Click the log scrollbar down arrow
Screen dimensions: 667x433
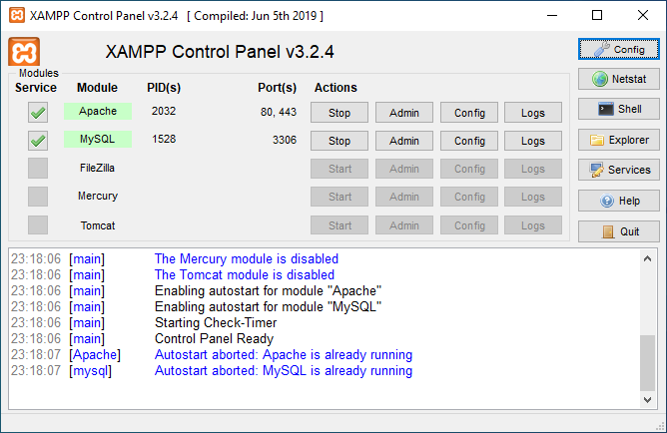click(x=647, y=399)
